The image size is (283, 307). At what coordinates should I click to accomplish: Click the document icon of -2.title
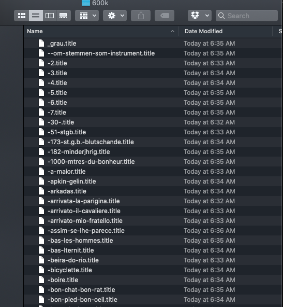tap(41, 63)
